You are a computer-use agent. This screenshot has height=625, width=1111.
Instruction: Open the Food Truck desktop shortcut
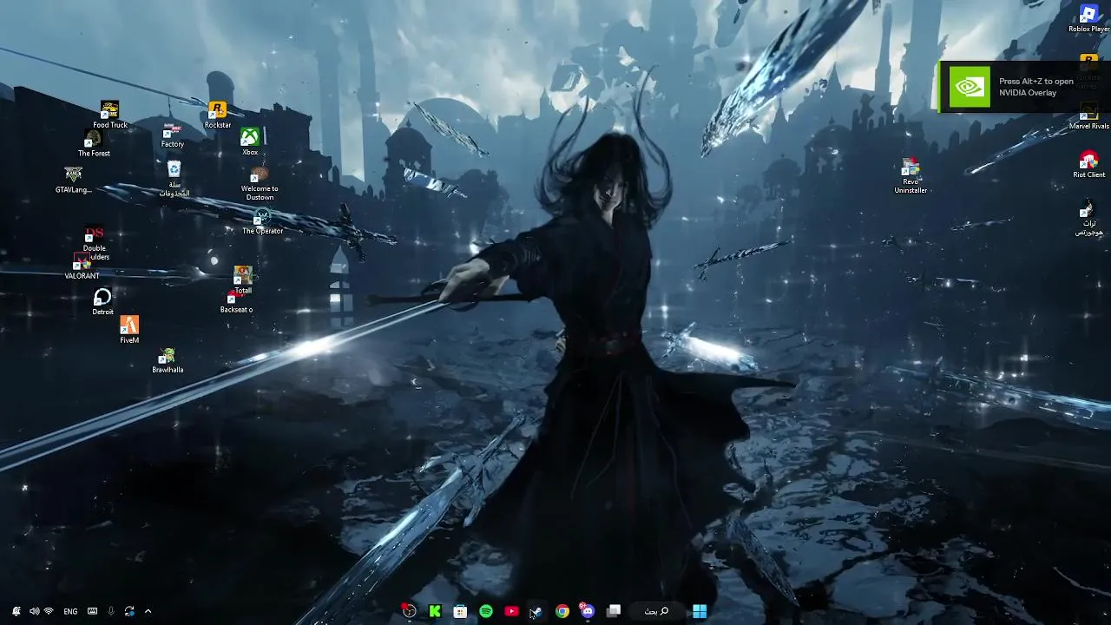click(109, 115)
